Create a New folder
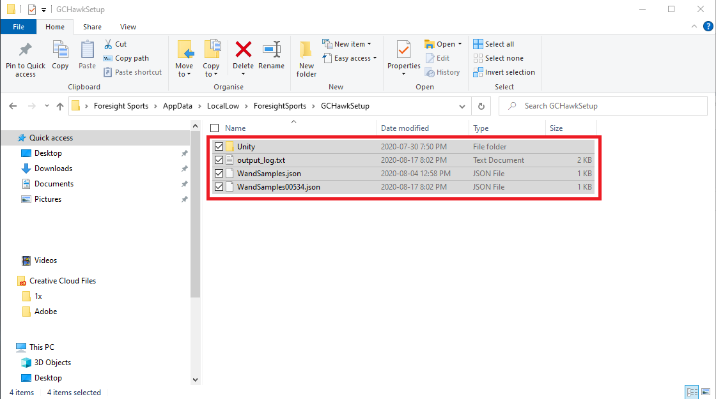The width and height of the screenshot is (716, 399). [x=306, y=58]
